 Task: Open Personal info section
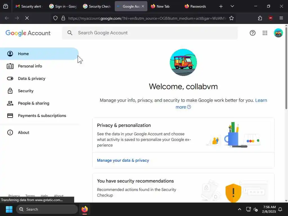click(x=39, y=66)
